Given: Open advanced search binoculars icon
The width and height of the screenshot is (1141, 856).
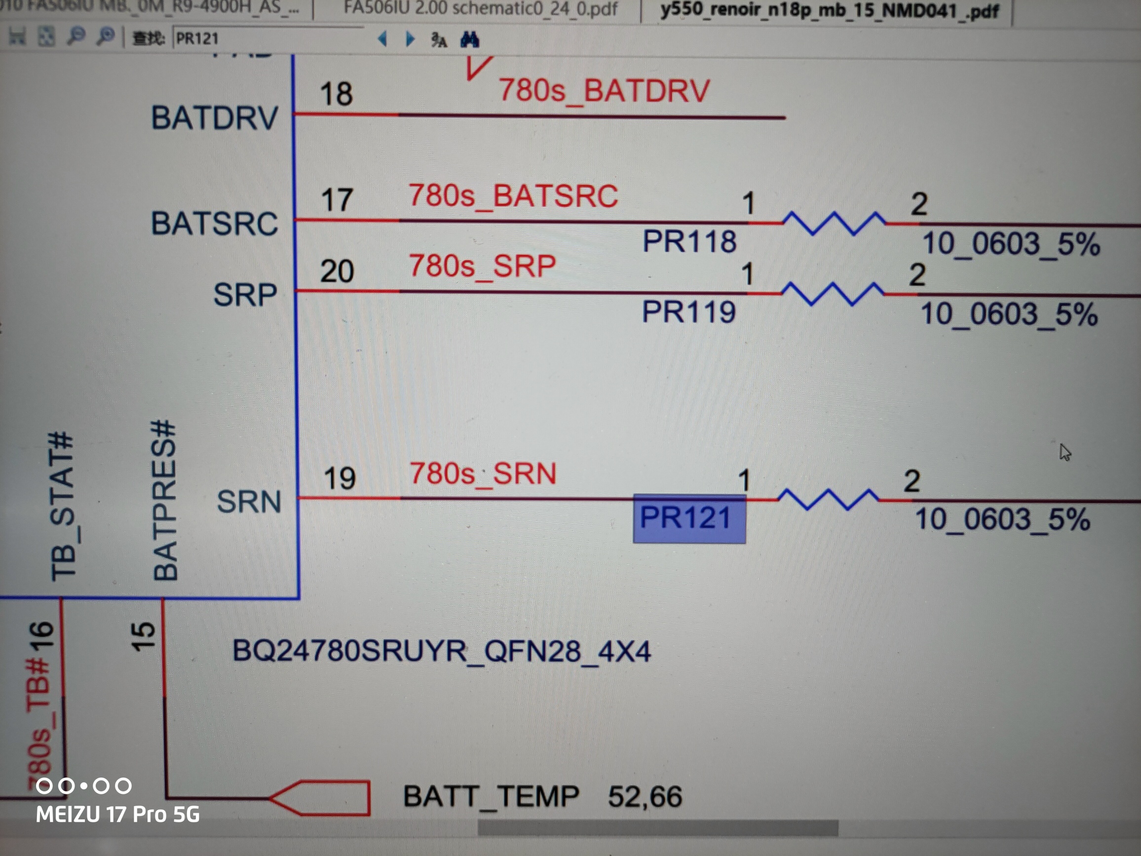Looking at the screenshot, I should coord(469,39).
